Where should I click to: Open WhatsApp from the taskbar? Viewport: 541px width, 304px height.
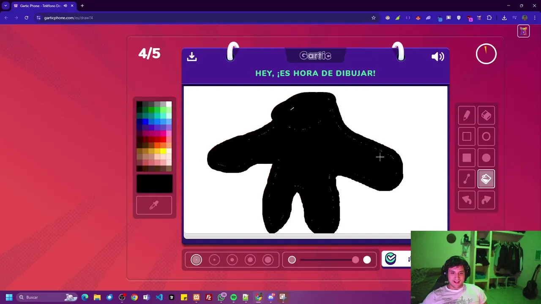point(221,297)
